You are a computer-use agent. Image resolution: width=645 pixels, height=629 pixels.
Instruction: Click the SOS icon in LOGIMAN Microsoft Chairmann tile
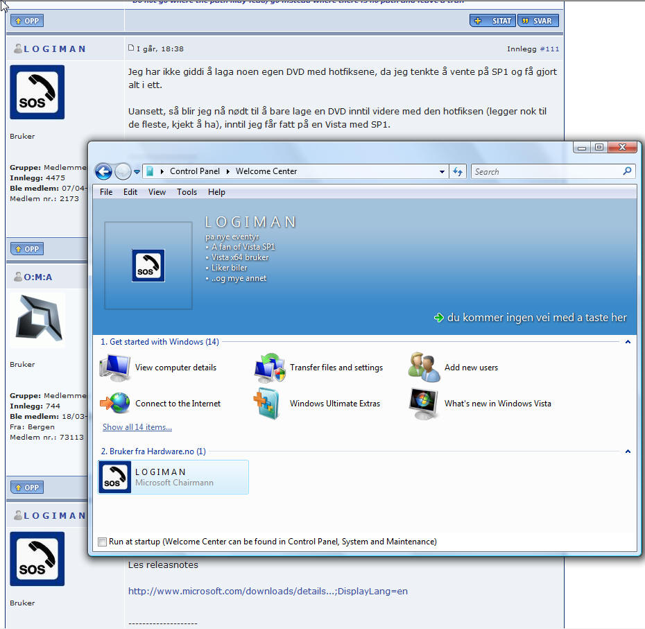[x=114, y=477]
